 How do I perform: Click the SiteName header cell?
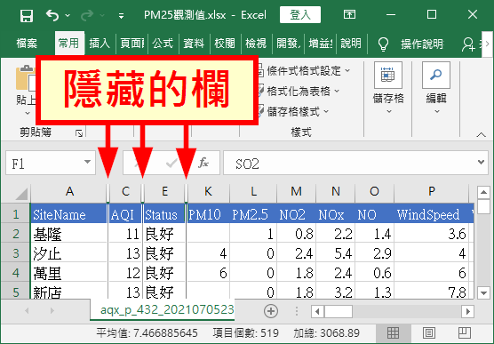[68, 214]
